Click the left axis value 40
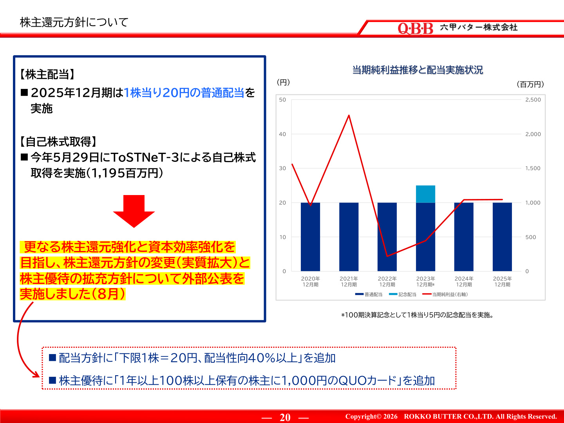 (x=282, y=134)
